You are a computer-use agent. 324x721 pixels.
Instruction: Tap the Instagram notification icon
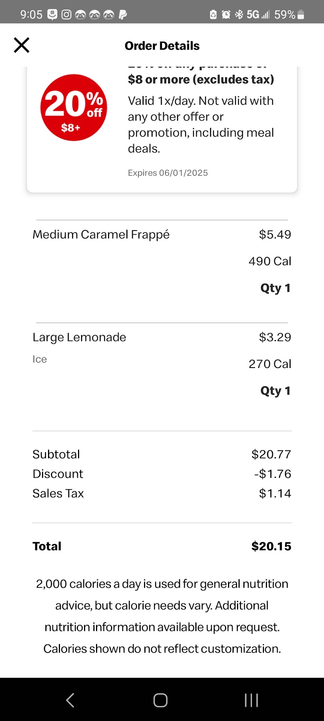[66, 15]
